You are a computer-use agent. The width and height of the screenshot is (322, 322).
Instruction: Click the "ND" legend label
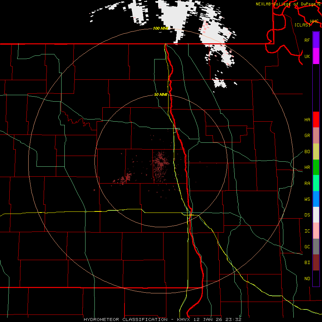[307, 279]
